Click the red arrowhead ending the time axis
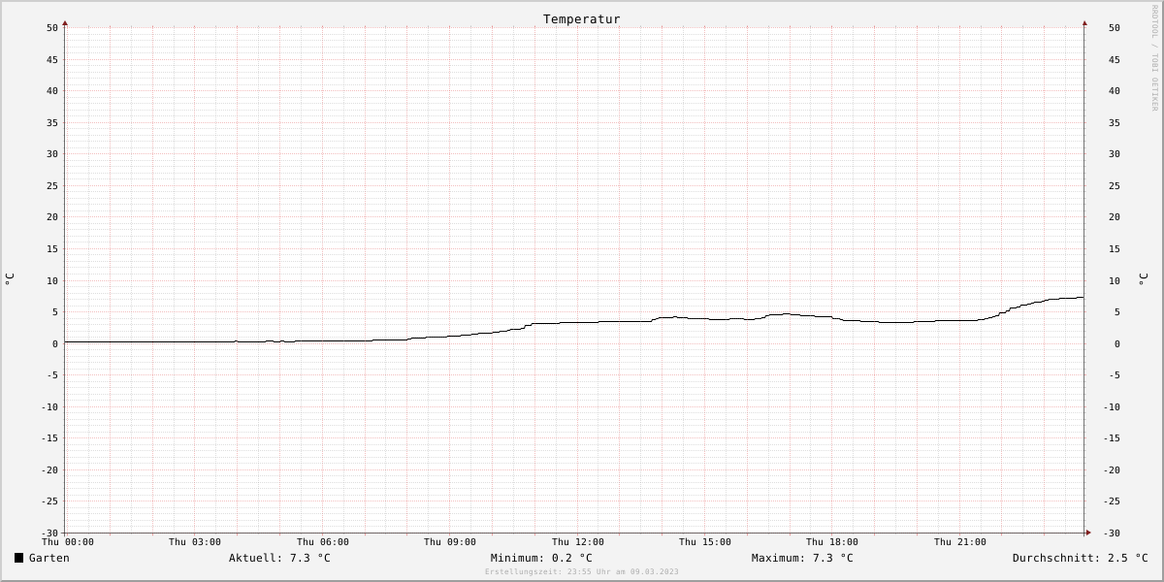The height and width of the screenshot is (582, 1164). (x=1088, y=533)
